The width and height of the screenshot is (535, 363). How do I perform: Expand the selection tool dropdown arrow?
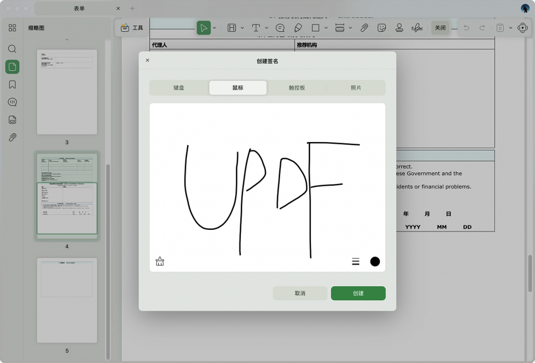(214, 28)
